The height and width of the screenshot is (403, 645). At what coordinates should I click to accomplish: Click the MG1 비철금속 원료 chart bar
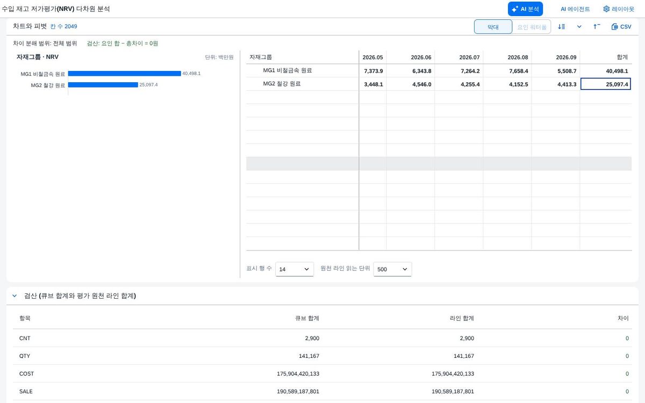coord(124,74)
